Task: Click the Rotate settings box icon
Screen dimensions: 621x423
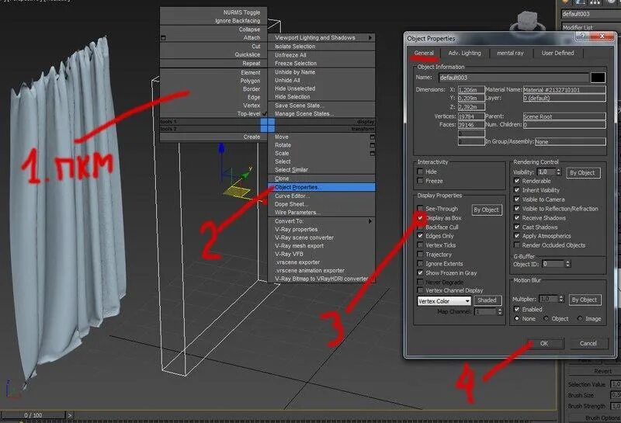Action: [x=373, y=145]
